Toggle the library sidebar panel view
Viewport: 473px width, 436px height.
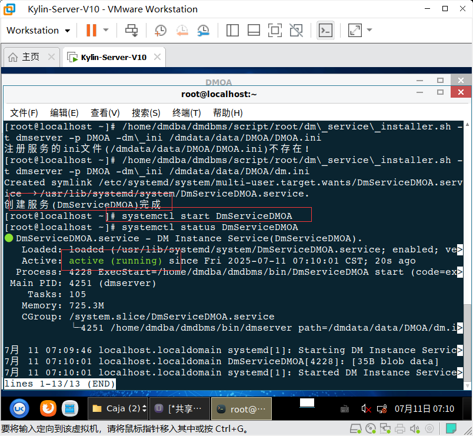232,30
